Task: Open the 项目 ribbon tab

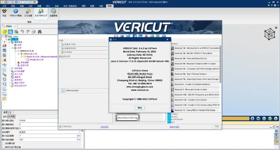Action: (x=13, y=6)
